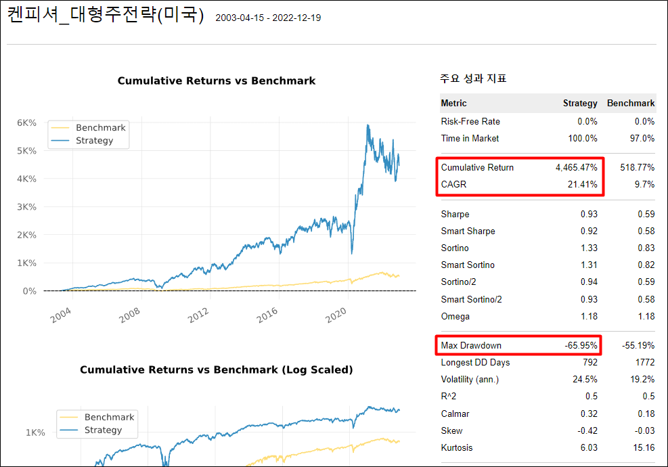Click the Sortino/2 row label
Image resolution: width=668 pixels, height=467 pixels.
pyautogui.click(x=458, y=282)
